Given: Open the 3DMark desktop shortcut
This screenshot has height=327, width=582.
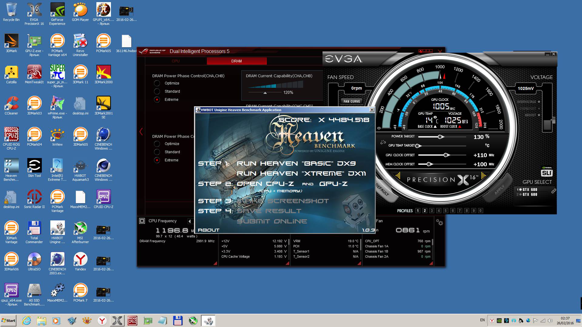Looking at the screenshot, I should coord(11,44).
